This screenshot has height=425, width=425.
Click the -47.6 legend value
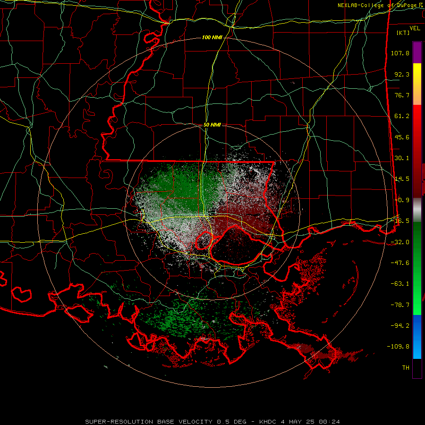click(x=400, y=263)
